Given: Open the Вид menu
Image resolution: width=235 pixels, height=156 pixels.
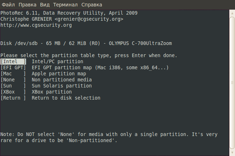Looking at the screenshot, I should (45, 5).
